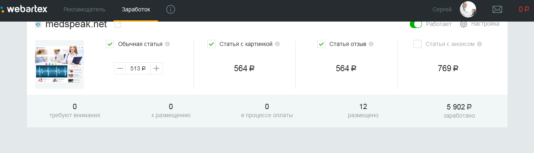Decrease the article price with the minus button
Screen dimensions: 534x153
tap(120, 68)
